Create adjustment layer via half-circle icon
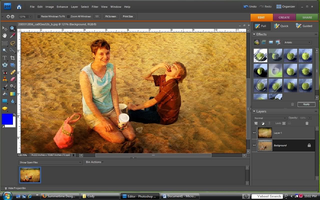 (263, 123)
